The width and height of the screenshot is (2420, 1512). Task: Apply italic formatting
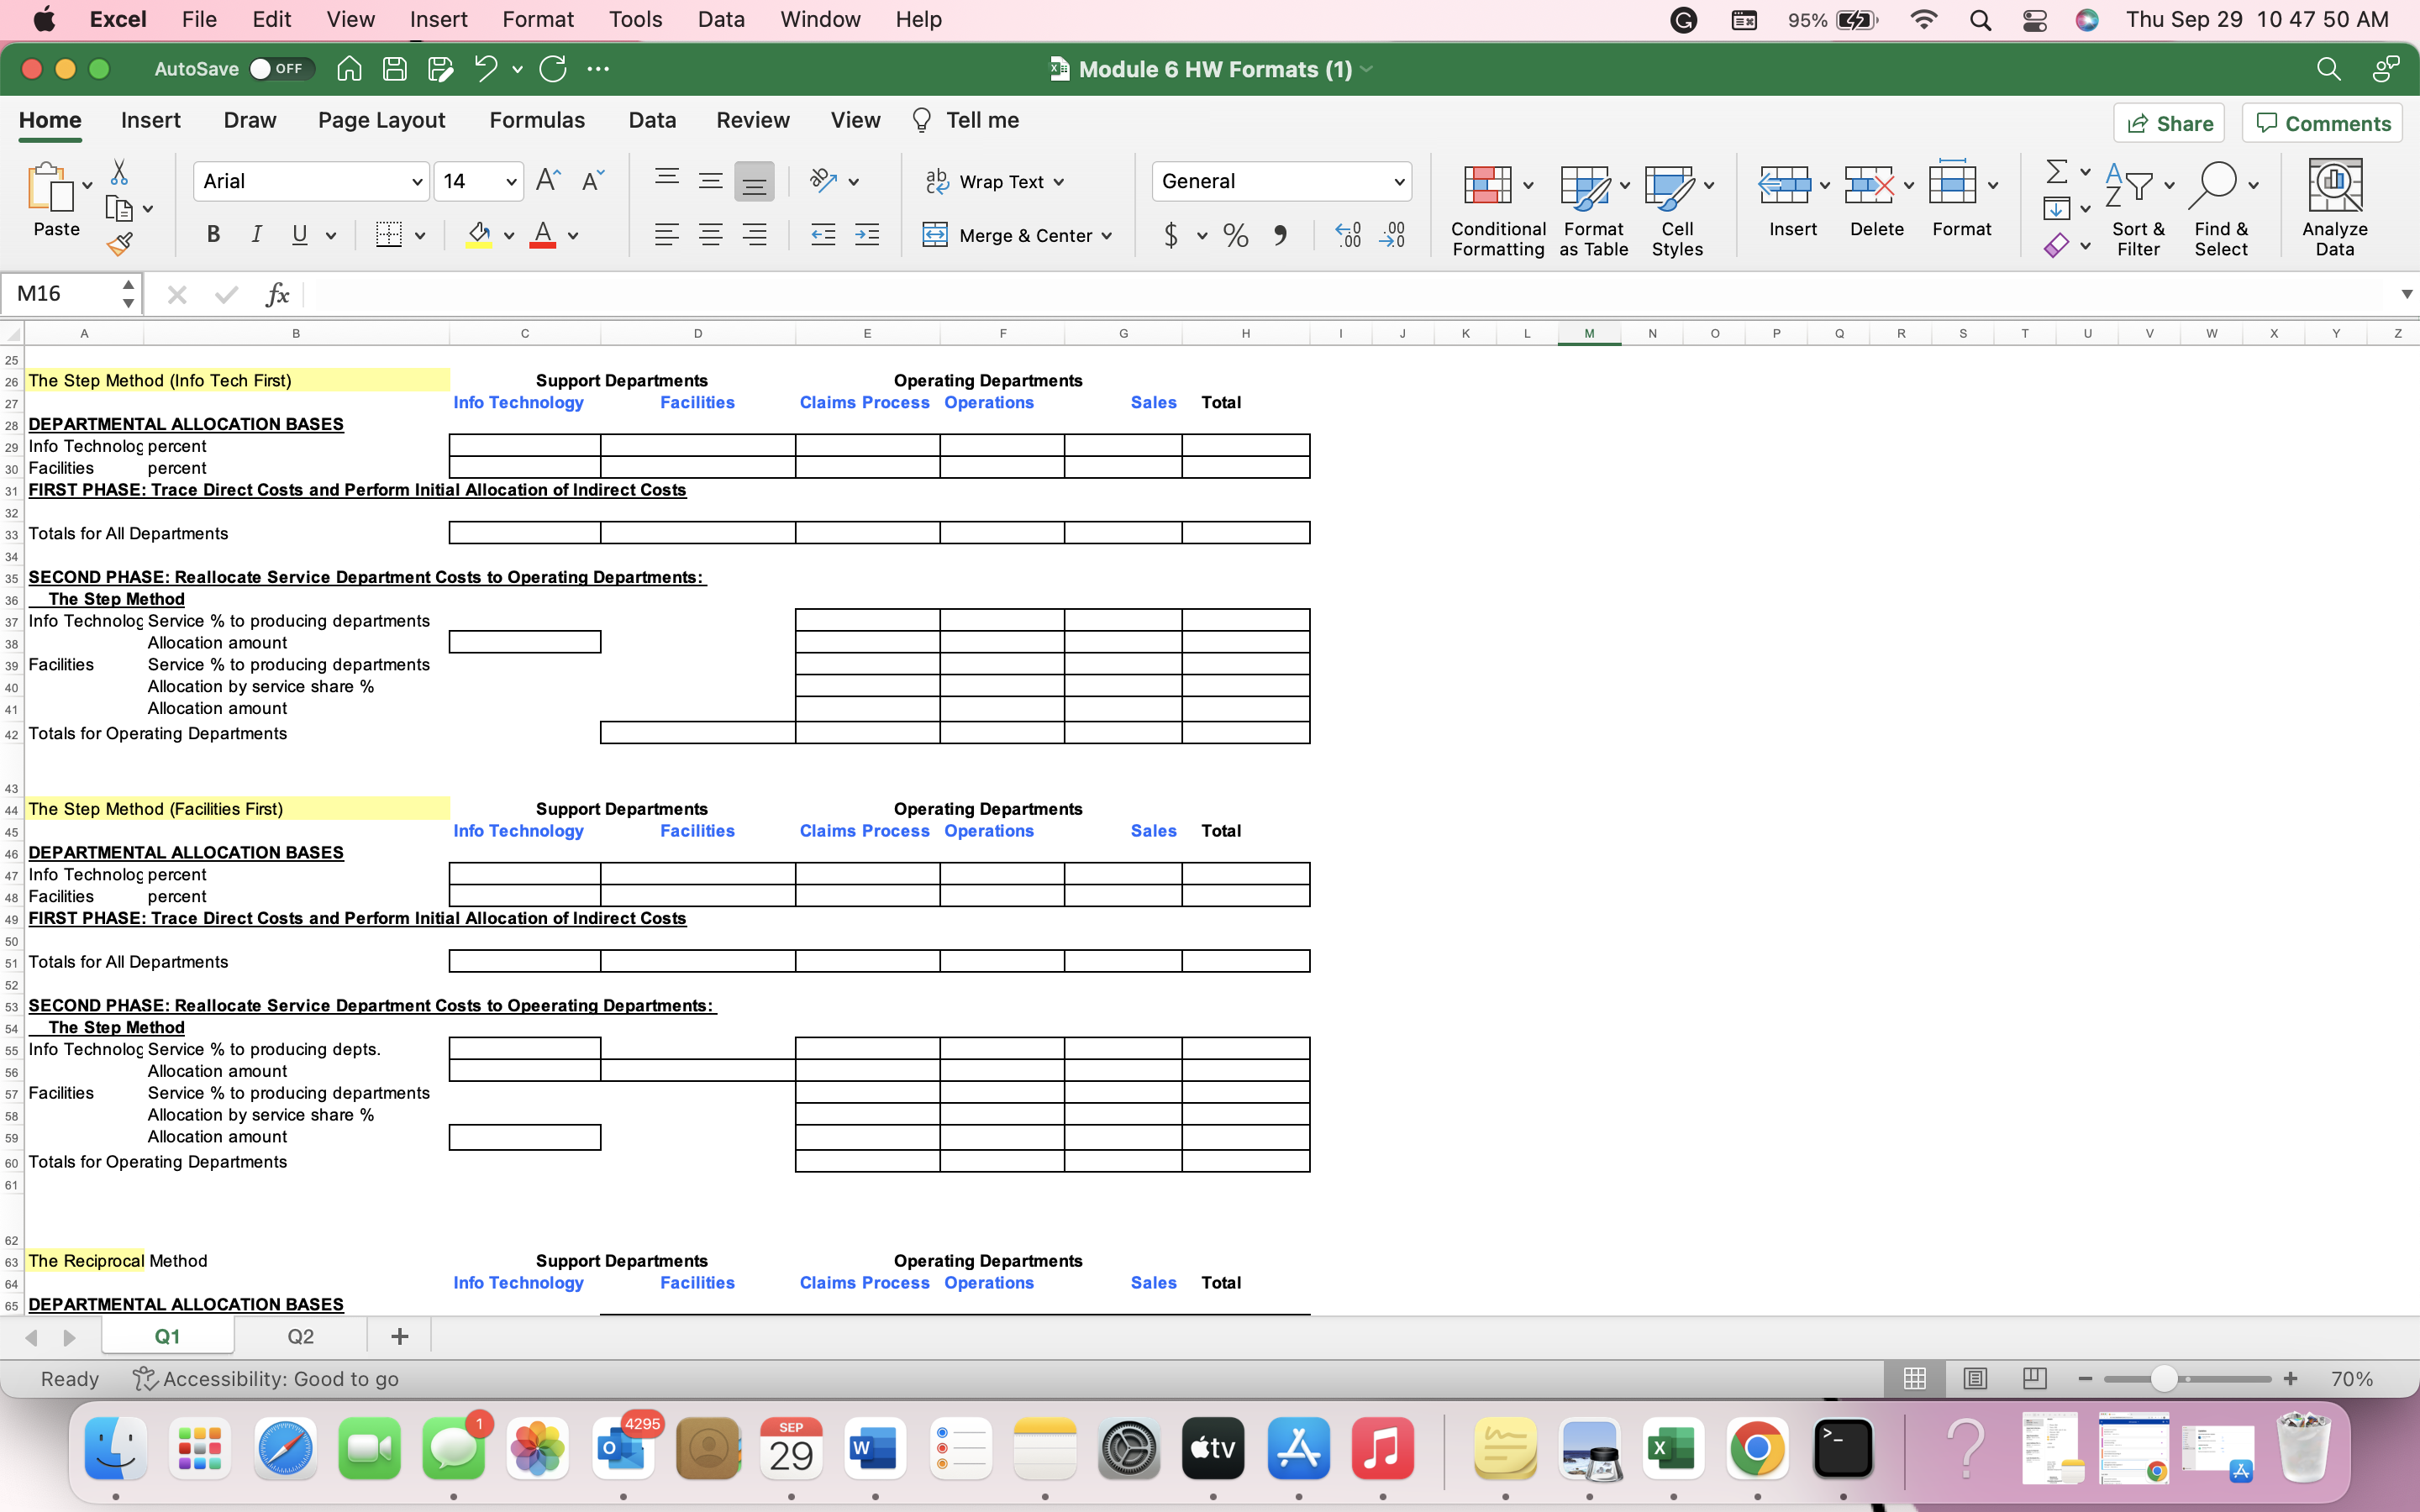(257, 235)
